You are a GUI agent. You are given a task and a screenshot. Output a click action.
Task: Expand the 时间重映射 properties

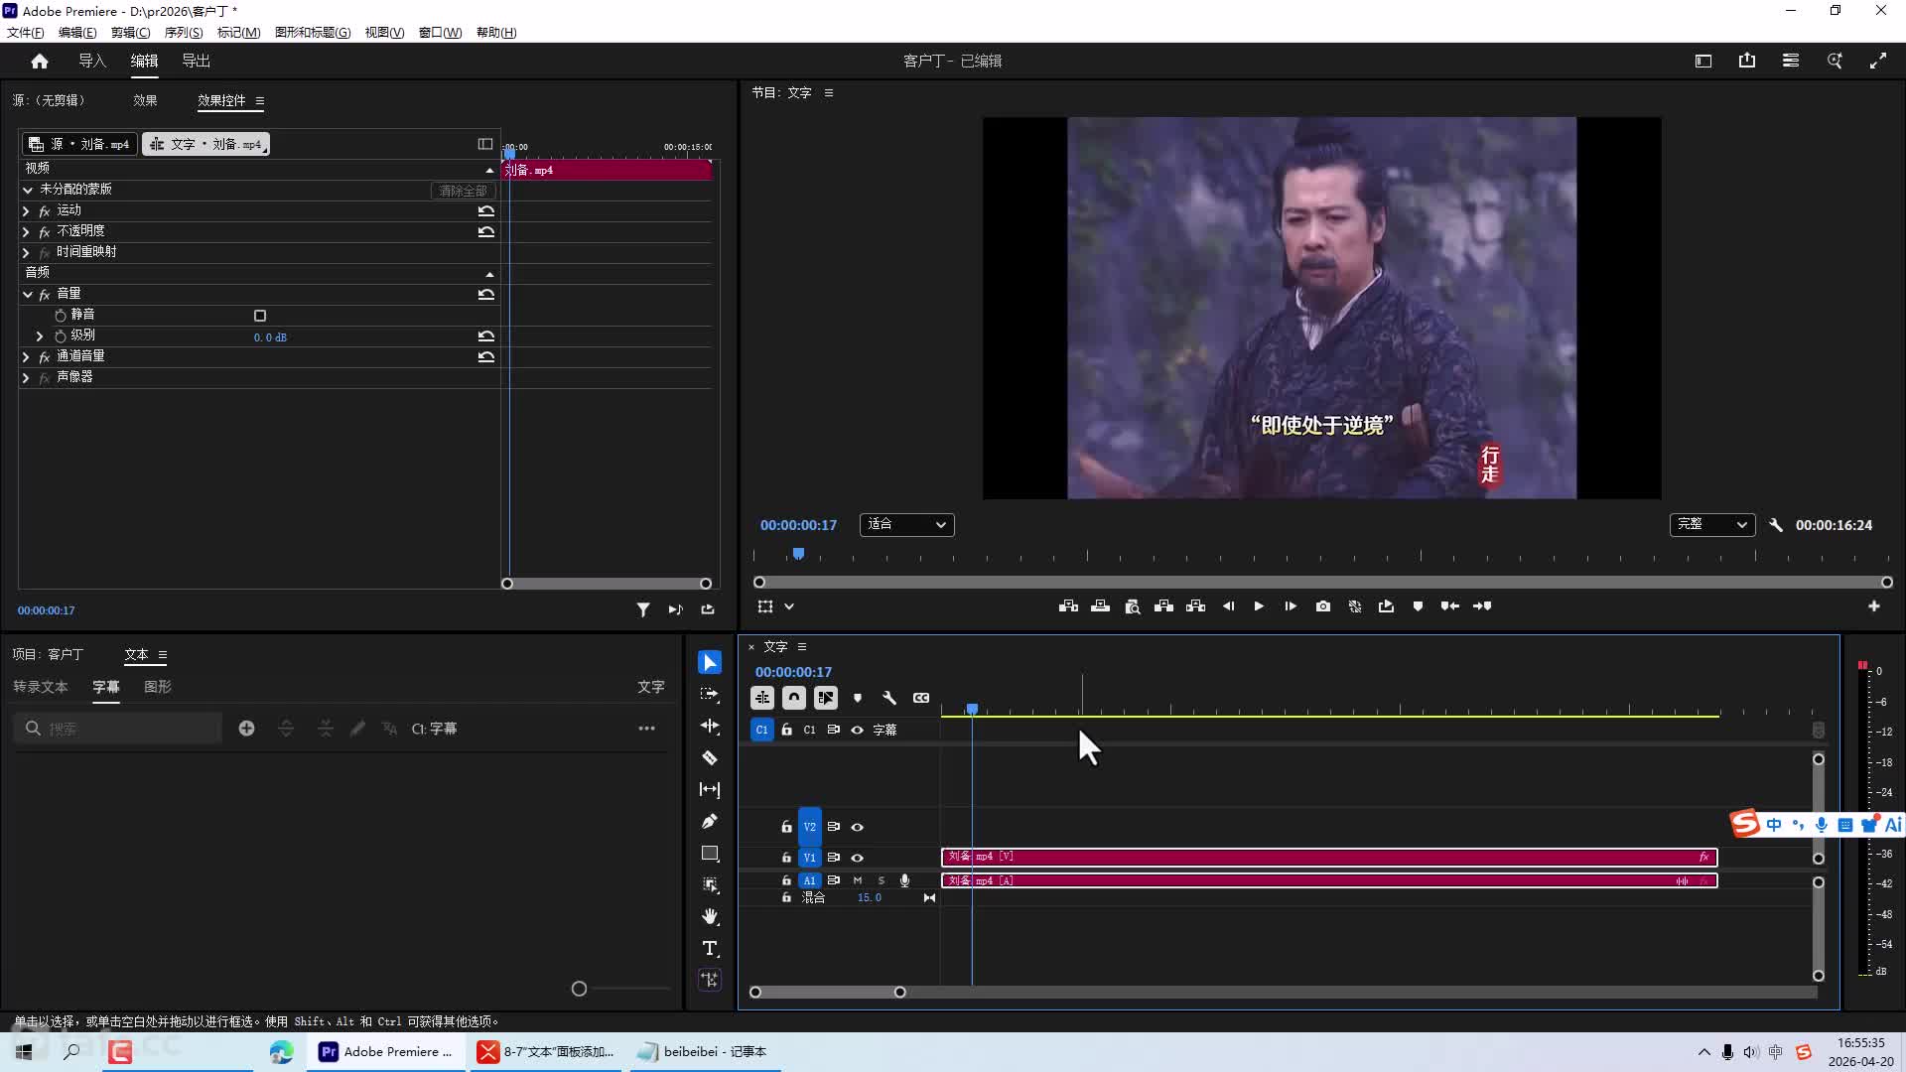point(26,252)
